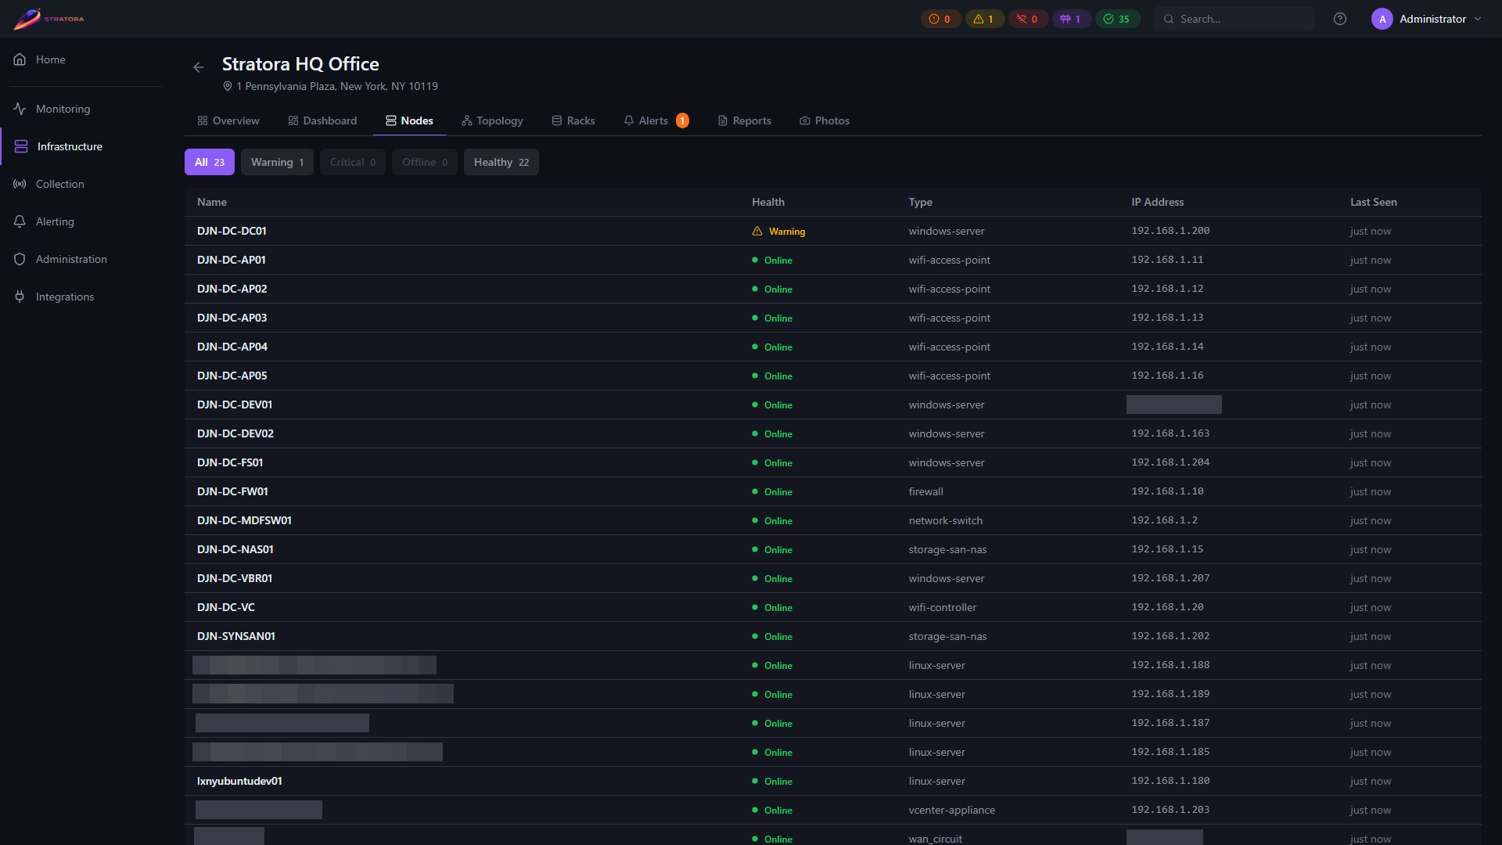This screenshot has height=845, width=1502.
Task: Expand the Administrator account dropdown chevron
Action: coord(1478,19)
